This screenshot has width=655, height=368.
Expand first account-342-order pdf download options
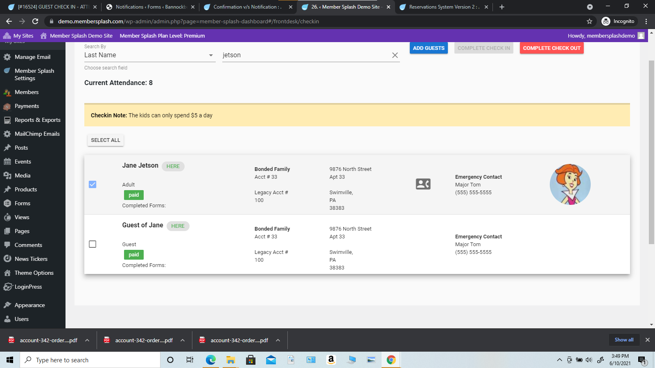tap(87, 340)
